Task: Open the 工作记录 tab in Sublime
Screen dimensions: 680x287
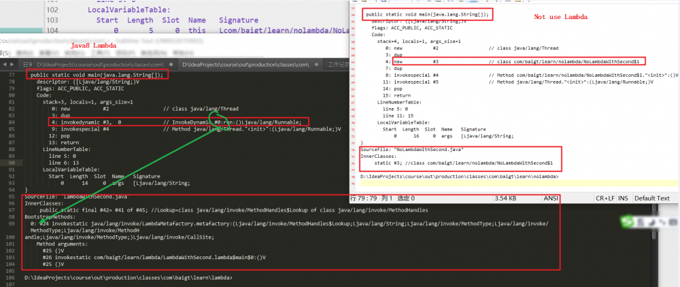Action: (x=338, y=64)
